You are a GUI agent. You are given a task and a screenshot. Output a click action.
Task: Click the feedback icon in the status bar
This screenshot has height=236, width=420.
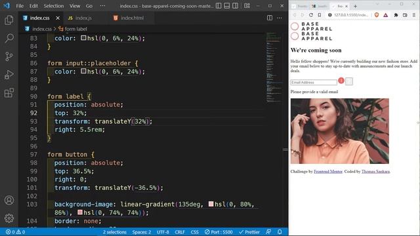tap(268, 232)
